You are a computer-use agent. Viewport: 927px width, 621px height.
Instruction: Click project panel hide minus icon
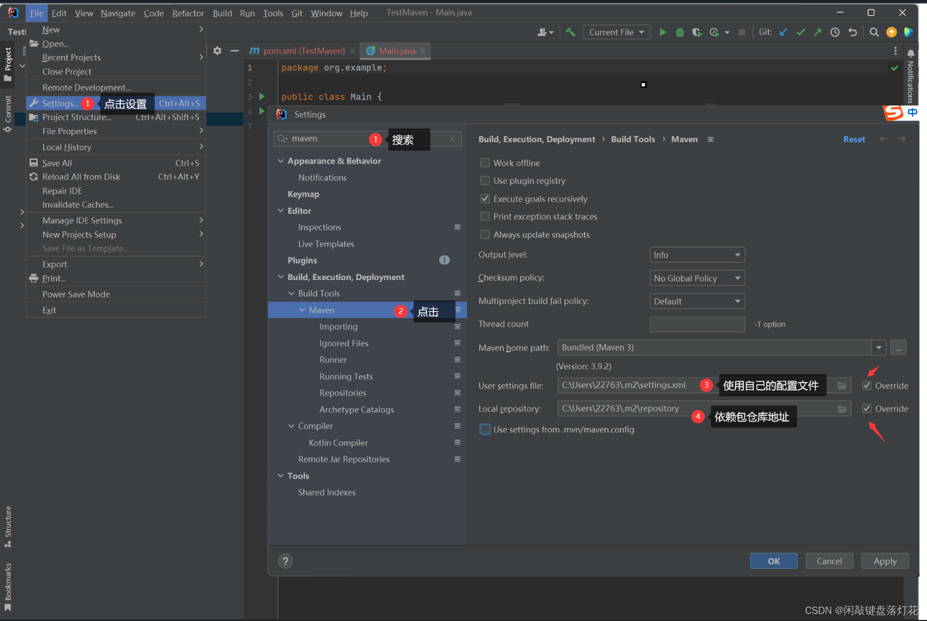pos(234,51)
